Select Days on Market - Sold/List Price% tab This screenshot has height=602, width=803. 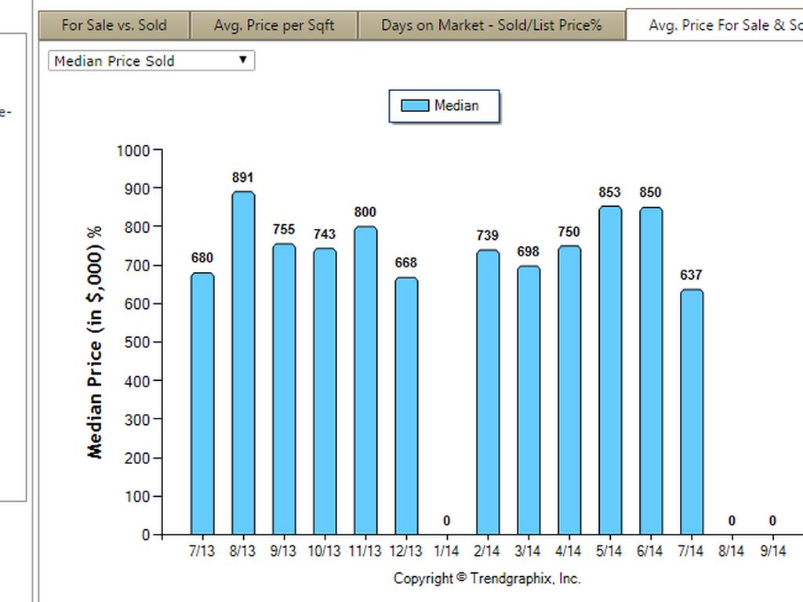click(492, 25)
